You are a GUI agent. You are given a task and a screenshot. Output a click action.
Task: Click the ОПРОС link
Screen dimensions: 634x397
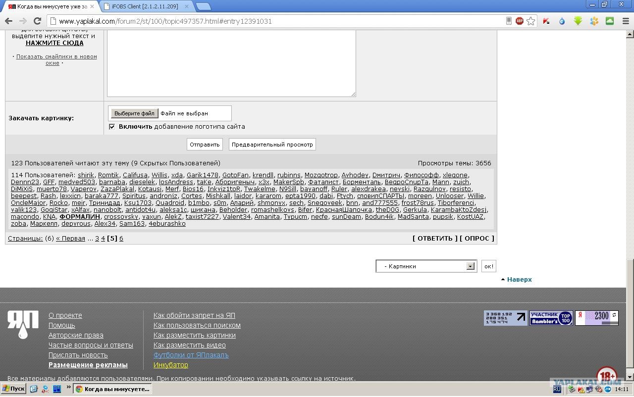click(x=477, y=238)
